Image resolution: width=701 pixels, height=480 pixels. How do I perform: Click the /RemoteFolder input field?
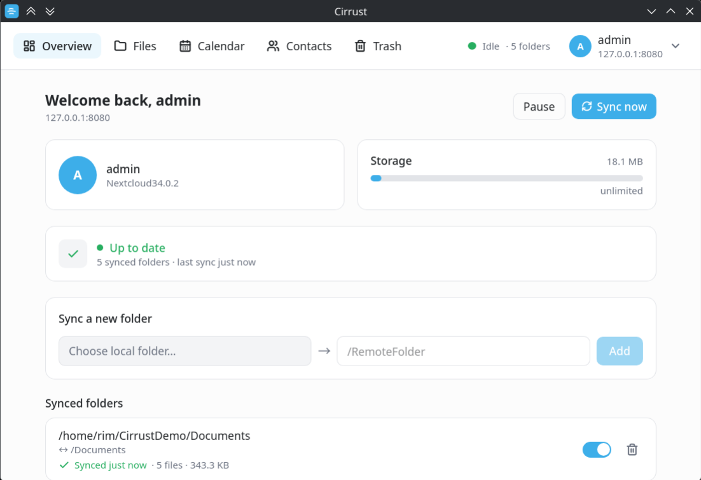pos(463,352)
